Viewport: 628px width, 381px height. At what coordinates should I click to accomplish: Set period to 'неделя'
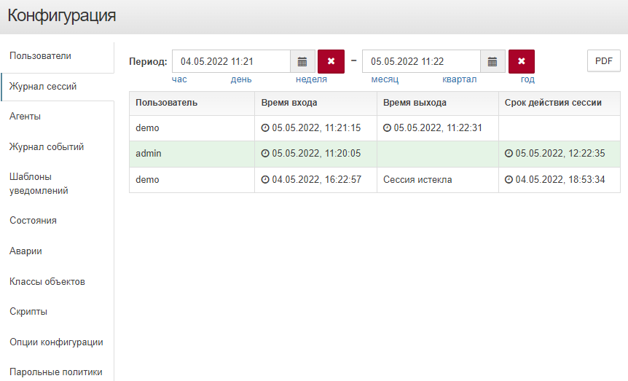point(311,79)
